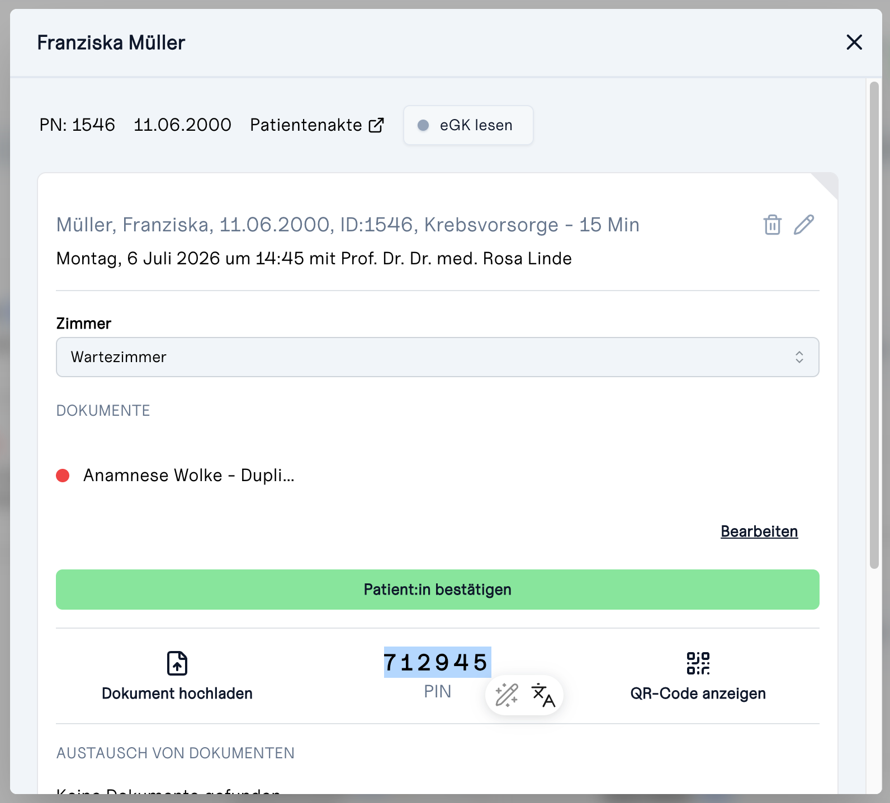The image size is (890, 803).
Task: Show the QR code via its icon
Action: pyautogui.click(x=698, y=663)
